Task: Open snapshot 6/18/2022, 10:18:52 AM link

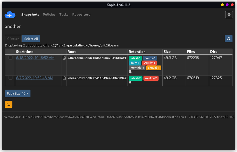Action: pyautogui.click(x=35, y=58)
